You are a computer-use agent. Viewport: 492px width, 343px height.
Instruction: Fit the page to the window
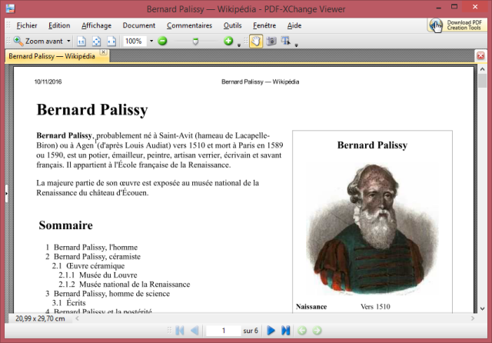pyautogui.click(x=97, y=41)
